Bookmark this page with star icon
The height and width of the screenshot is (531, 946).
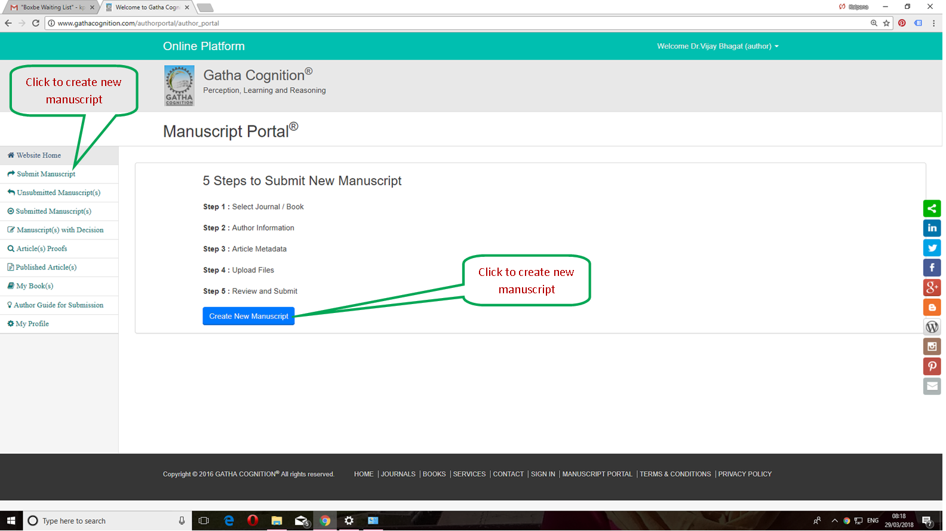tap(886, 23)
